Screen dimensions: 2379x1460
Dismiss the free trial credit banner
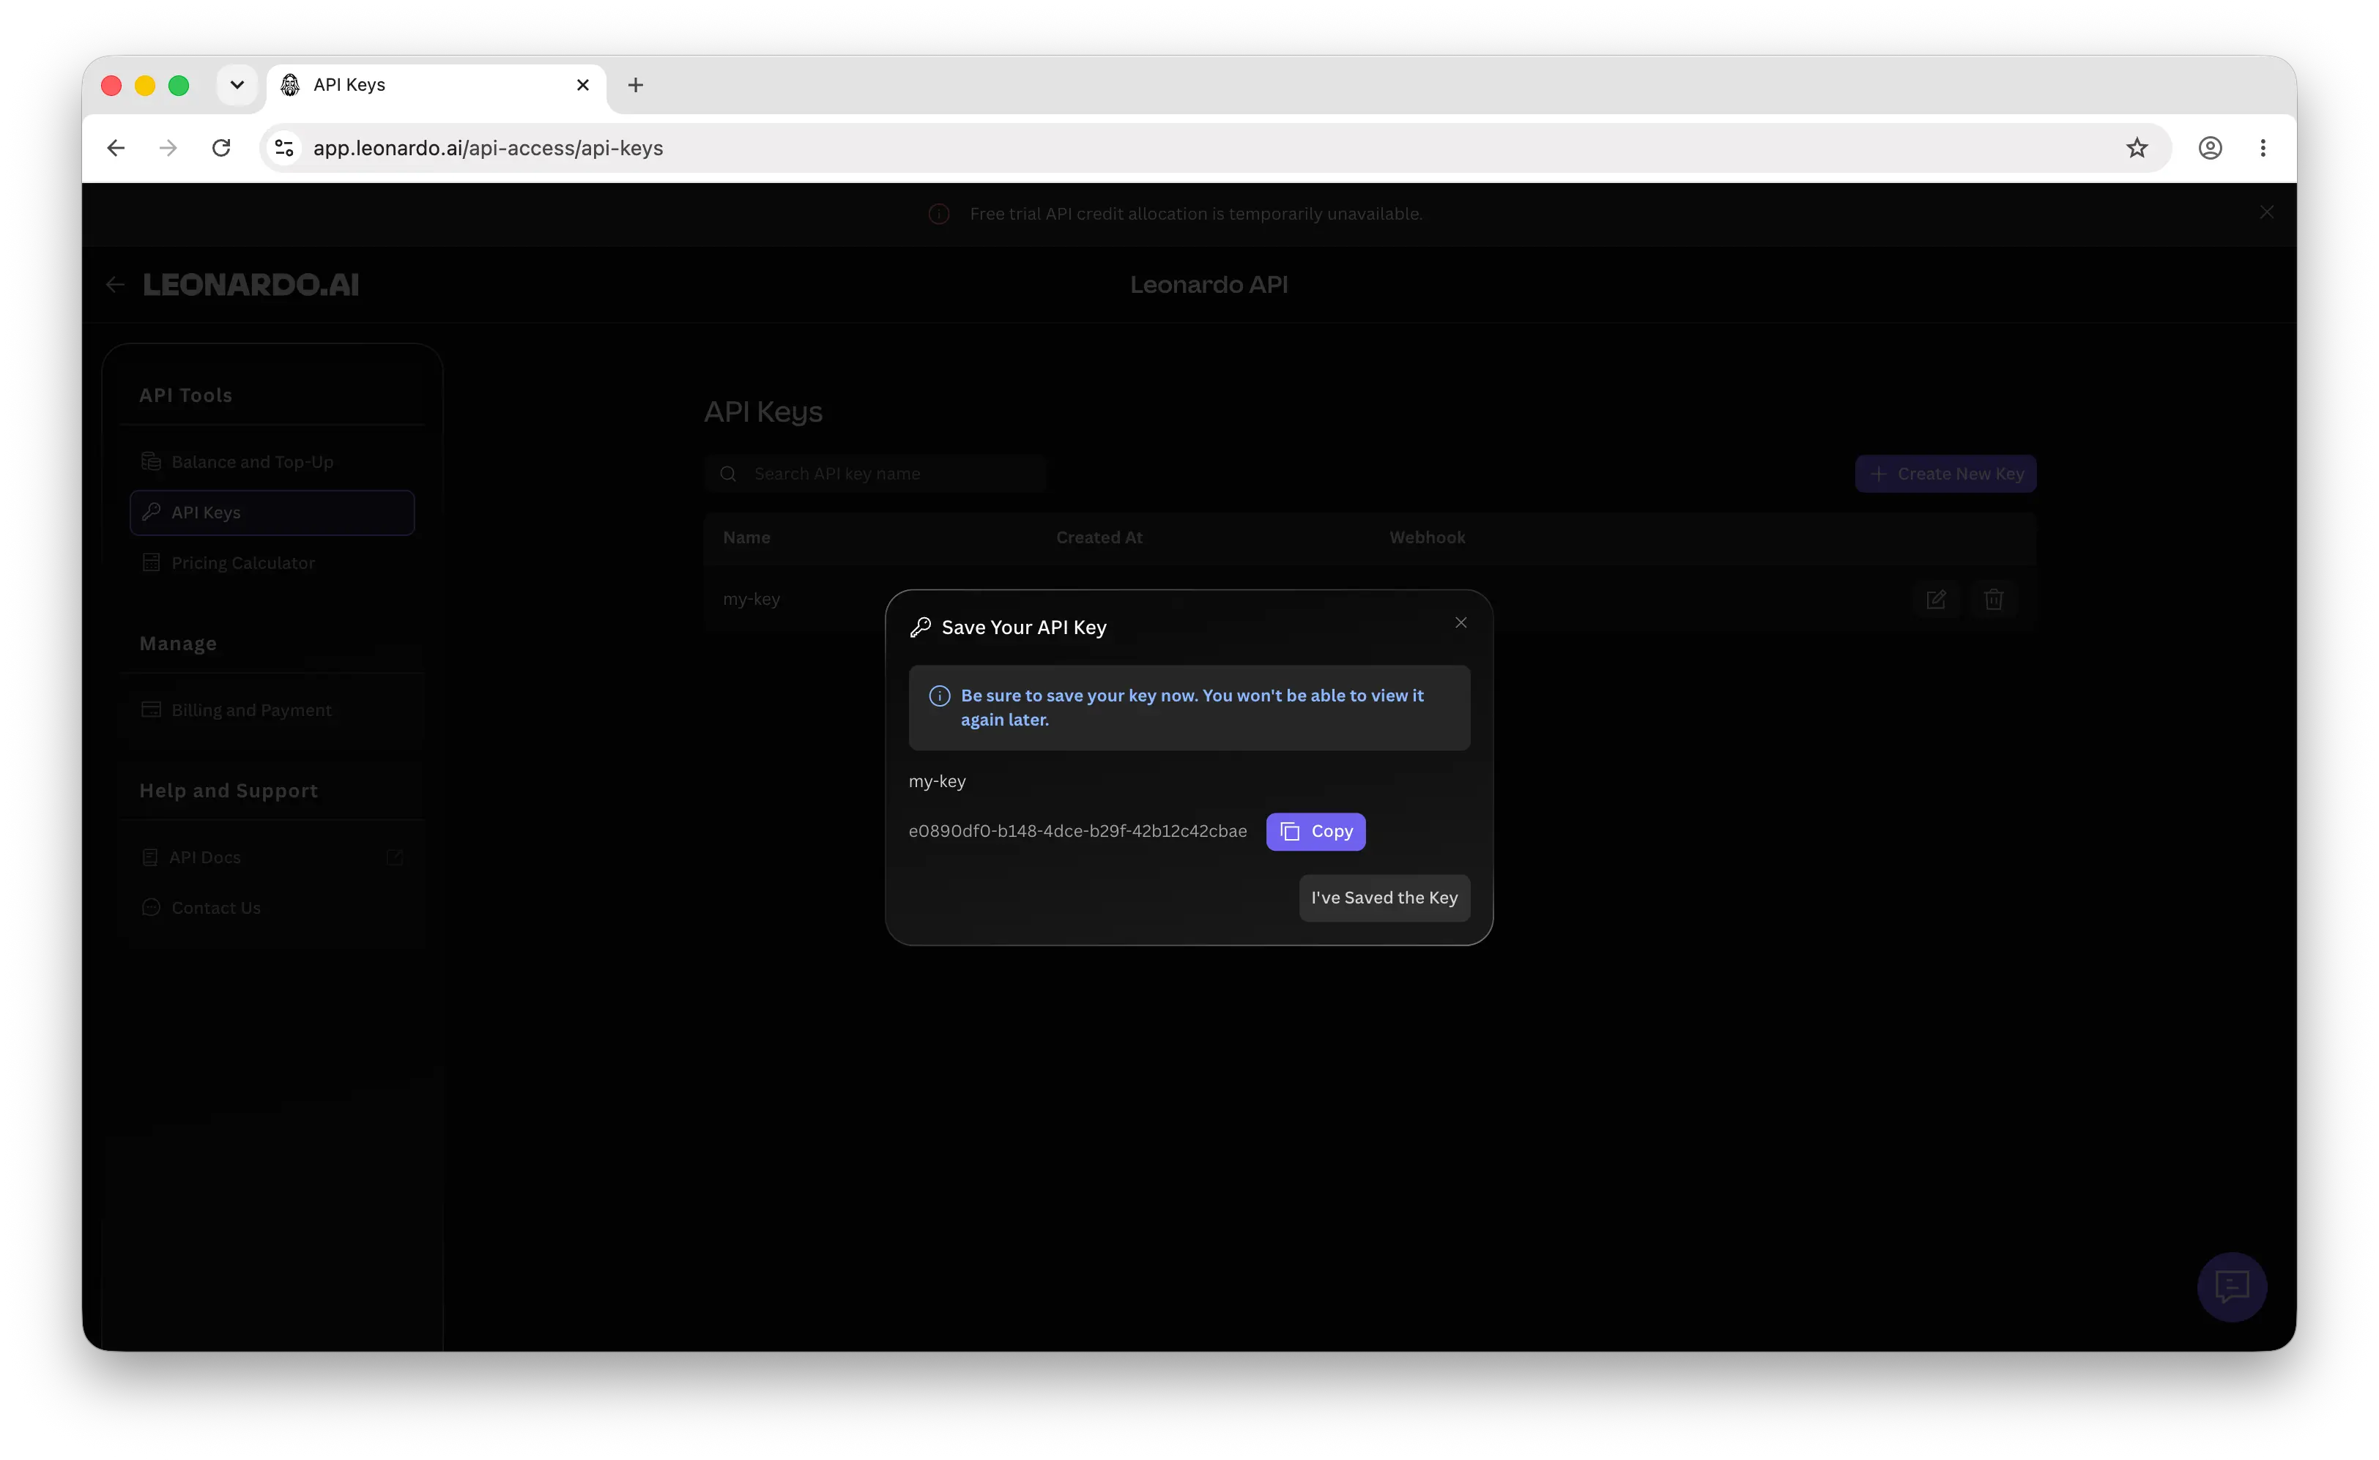[2266, 212]
